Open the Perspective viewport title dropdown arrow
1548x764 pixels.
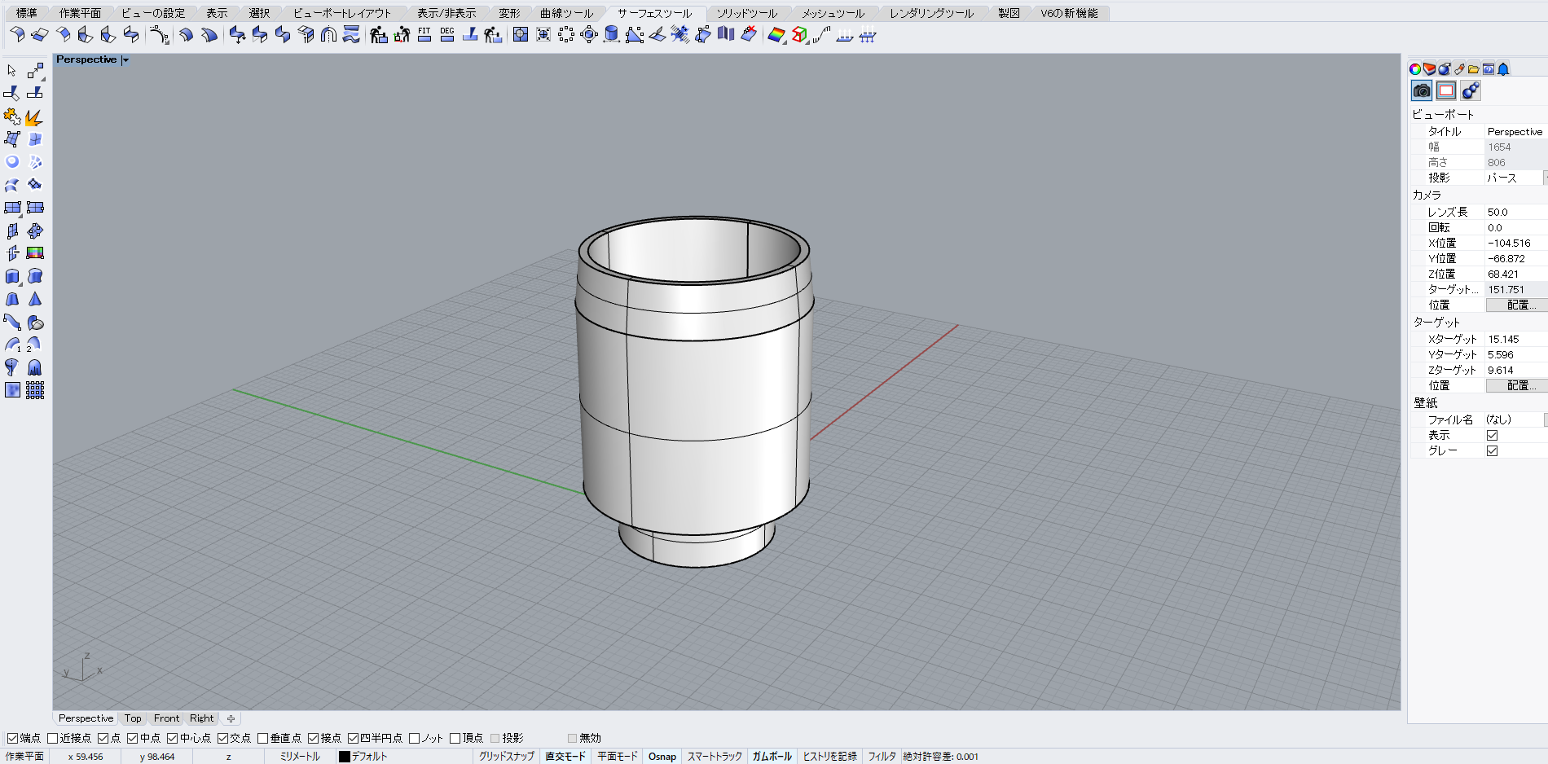pyautogui.click(x=125, y=60)
